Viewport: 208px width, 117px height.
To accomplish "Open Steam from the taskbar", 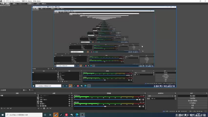I will (x=56, y=115).
